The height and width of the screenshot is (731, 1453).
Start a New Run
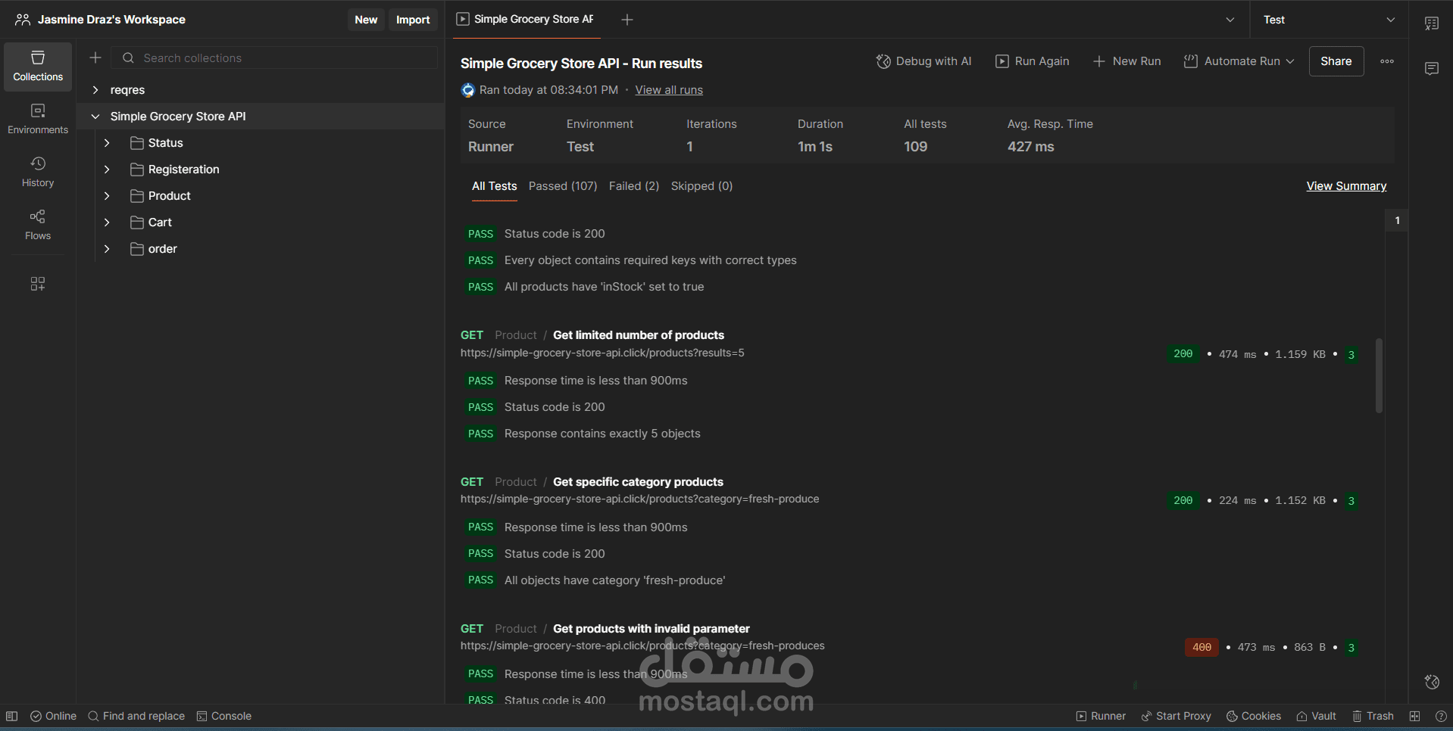point(1127,61)
